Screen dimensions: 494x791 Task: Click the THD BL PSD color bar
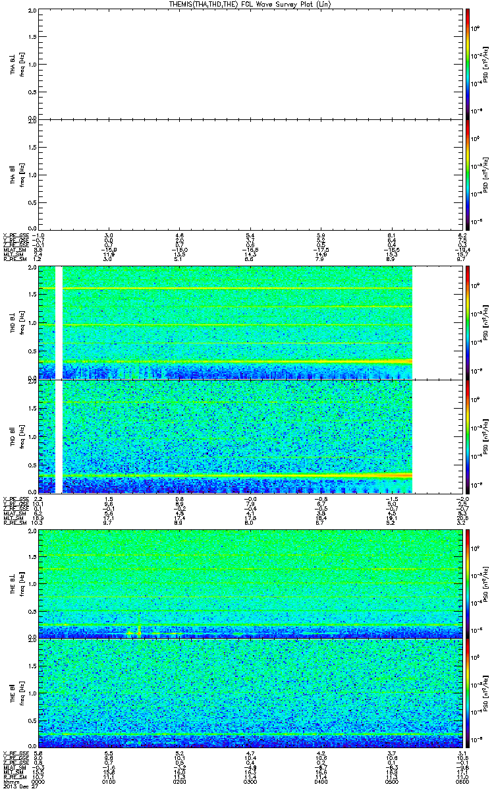(467, 323)
